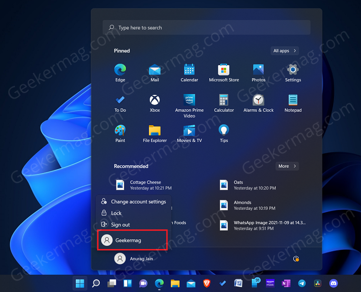This screenshot has height=292, width=361.
Task: Open Microsoft Store pinned app
Action: click(x=224, y=73)
